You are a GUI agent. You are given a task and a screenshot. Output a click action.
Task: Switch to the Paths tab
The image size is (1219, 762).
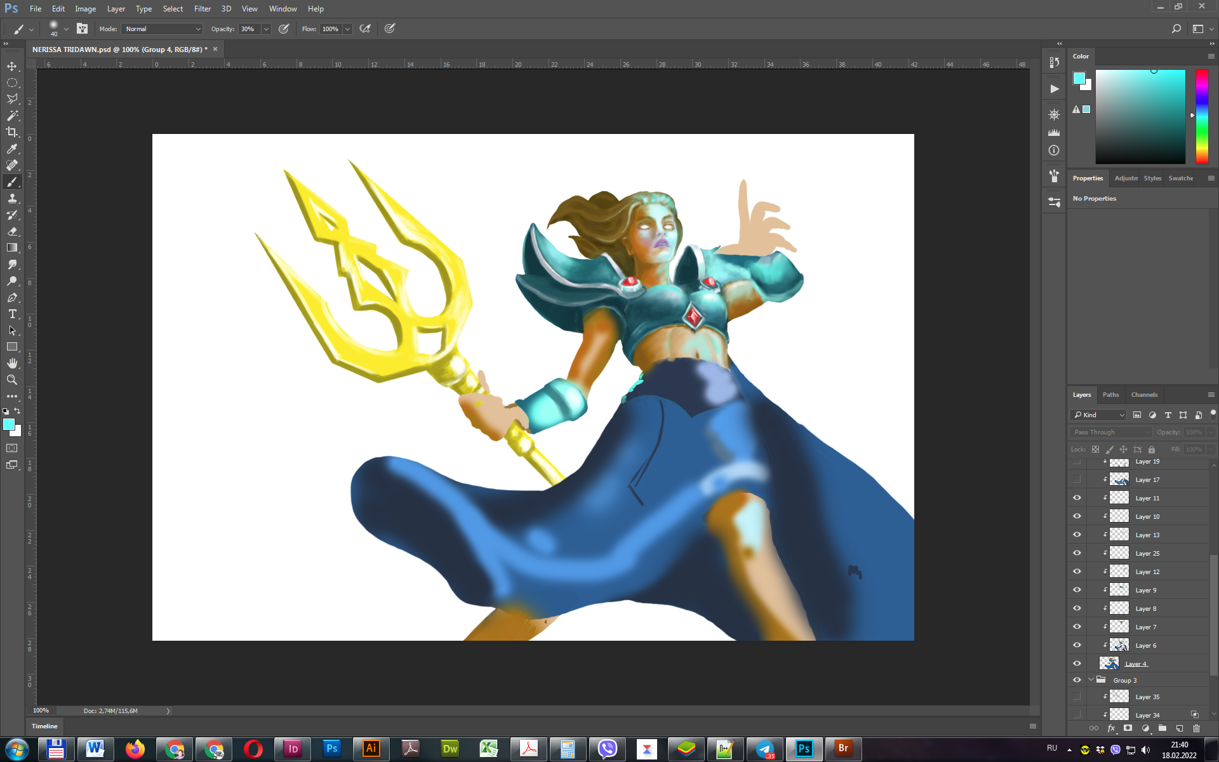(x=1110, y=395)
